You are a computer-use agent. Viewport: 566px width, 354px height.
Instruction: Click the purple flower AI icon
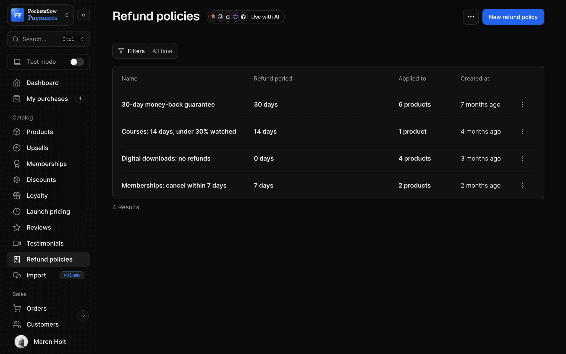pos(235,17)
